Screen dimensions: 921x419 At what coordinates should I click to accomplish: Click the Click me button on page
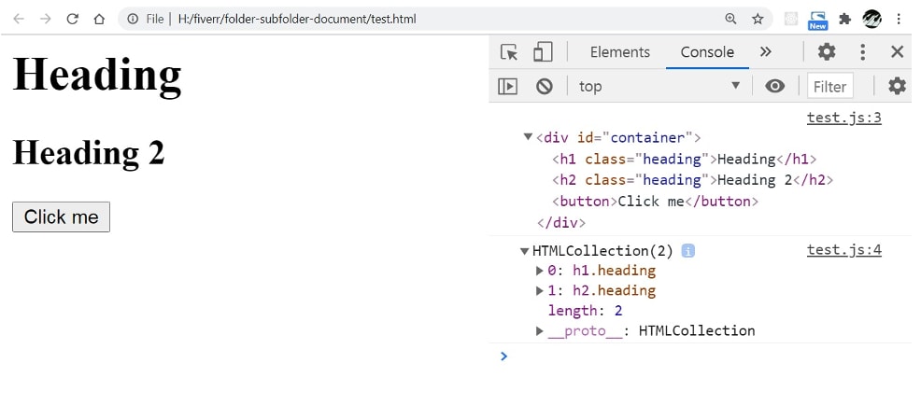point(61,217)
